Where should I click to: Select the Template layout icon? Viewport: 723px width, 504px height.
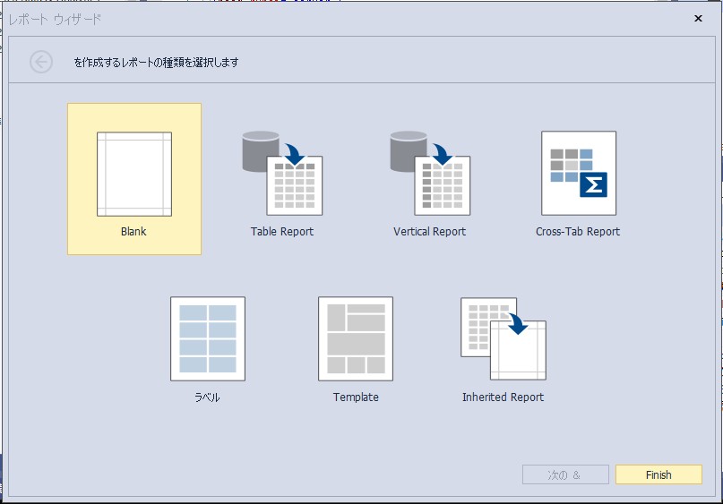click(x=356, y=338)
